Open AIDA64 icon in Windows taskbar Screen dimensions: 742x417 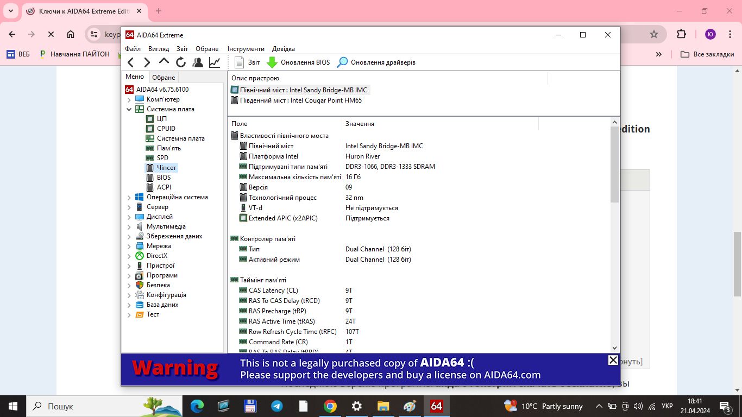(436, 406)
